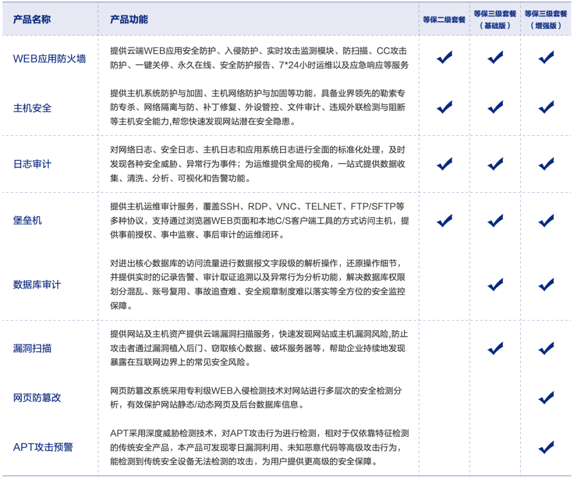Click 漏洞扫描 checkmark under 等保三级套餐 基础版
574x479 pixels.
click(x=495, y=348)
